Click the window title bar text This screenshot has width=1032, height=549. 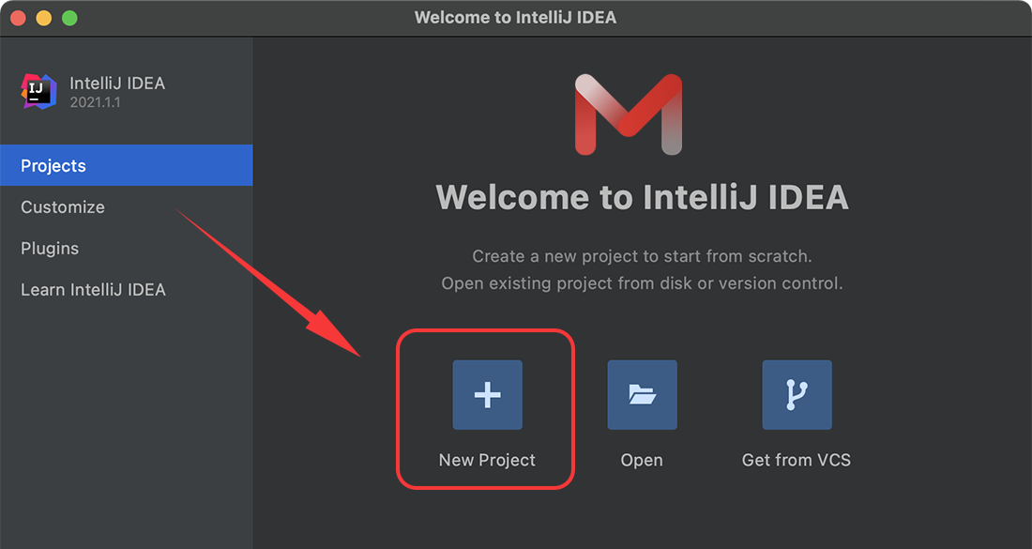(515, 17)
